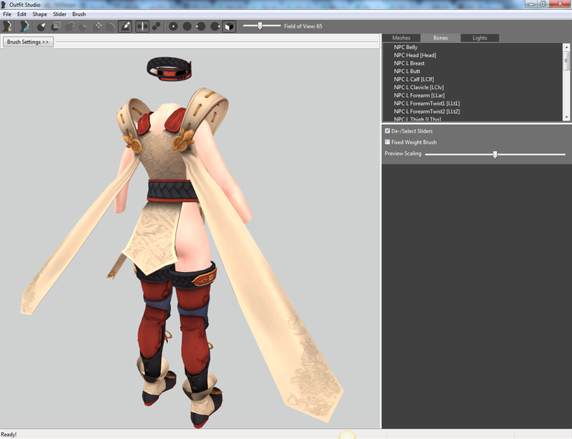Maximize the Outfit Studio window
572x439 pixels.
pos(543,4)
